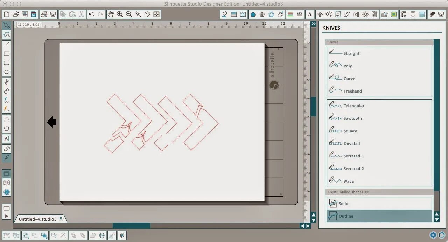Select the Text tool

[6, 139]
